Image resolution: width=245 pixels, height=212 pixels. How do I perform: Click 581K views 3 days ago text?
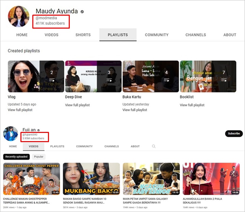(x=75, y=208)
